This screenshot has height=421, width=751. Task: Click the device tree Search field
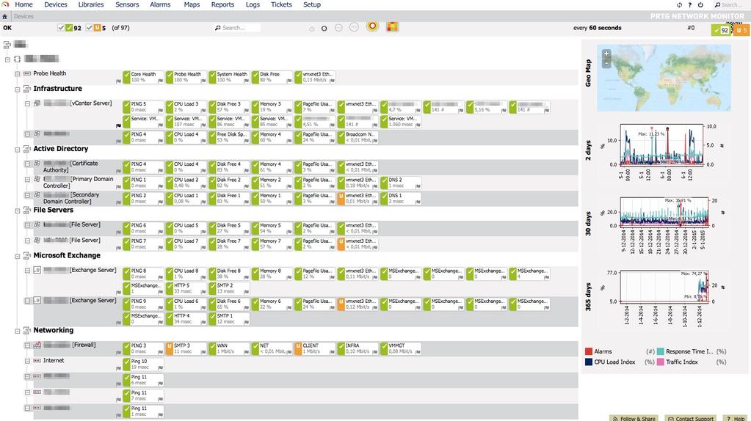[237, 28]
